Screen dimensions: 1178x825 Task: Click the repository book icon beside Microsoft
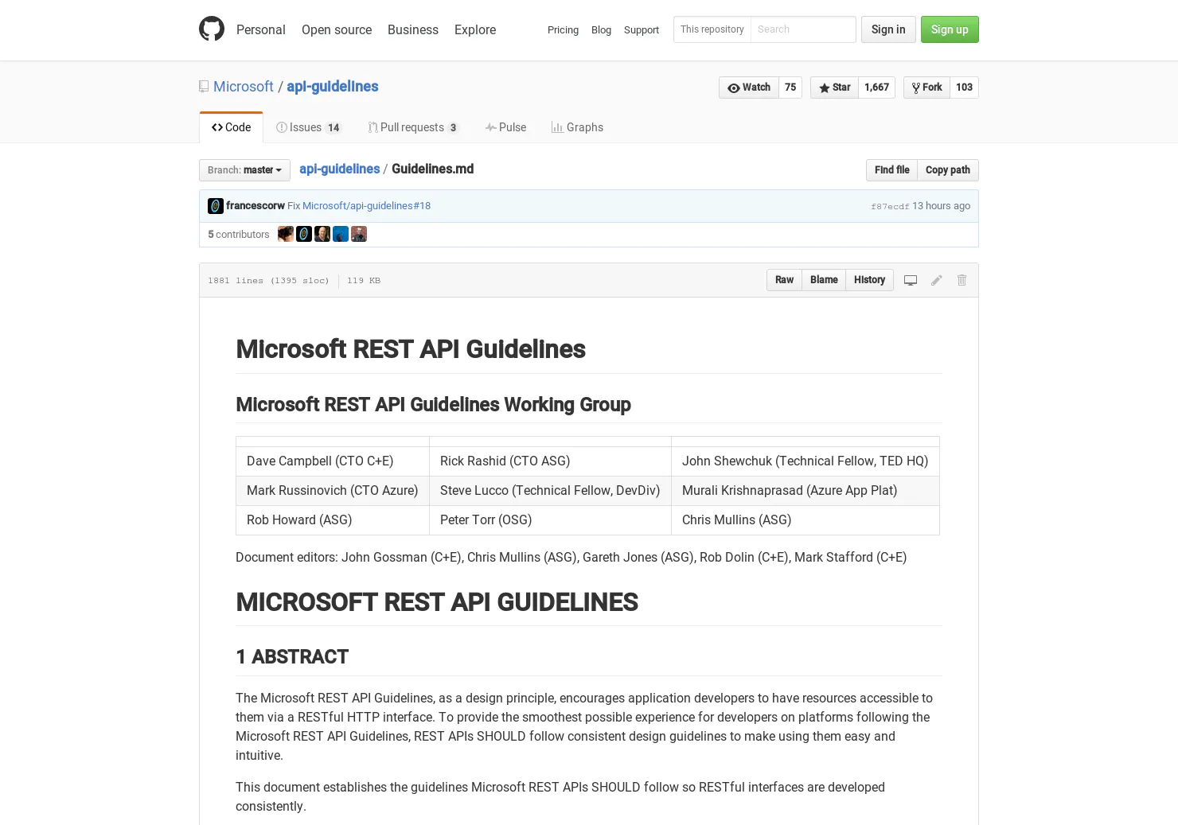[204, 87]
